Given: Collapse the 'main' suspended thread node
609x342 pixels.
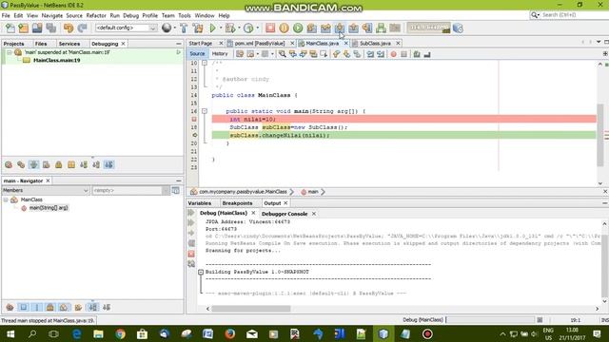Looking at the screenshot, I should click(x=9, y=52).
